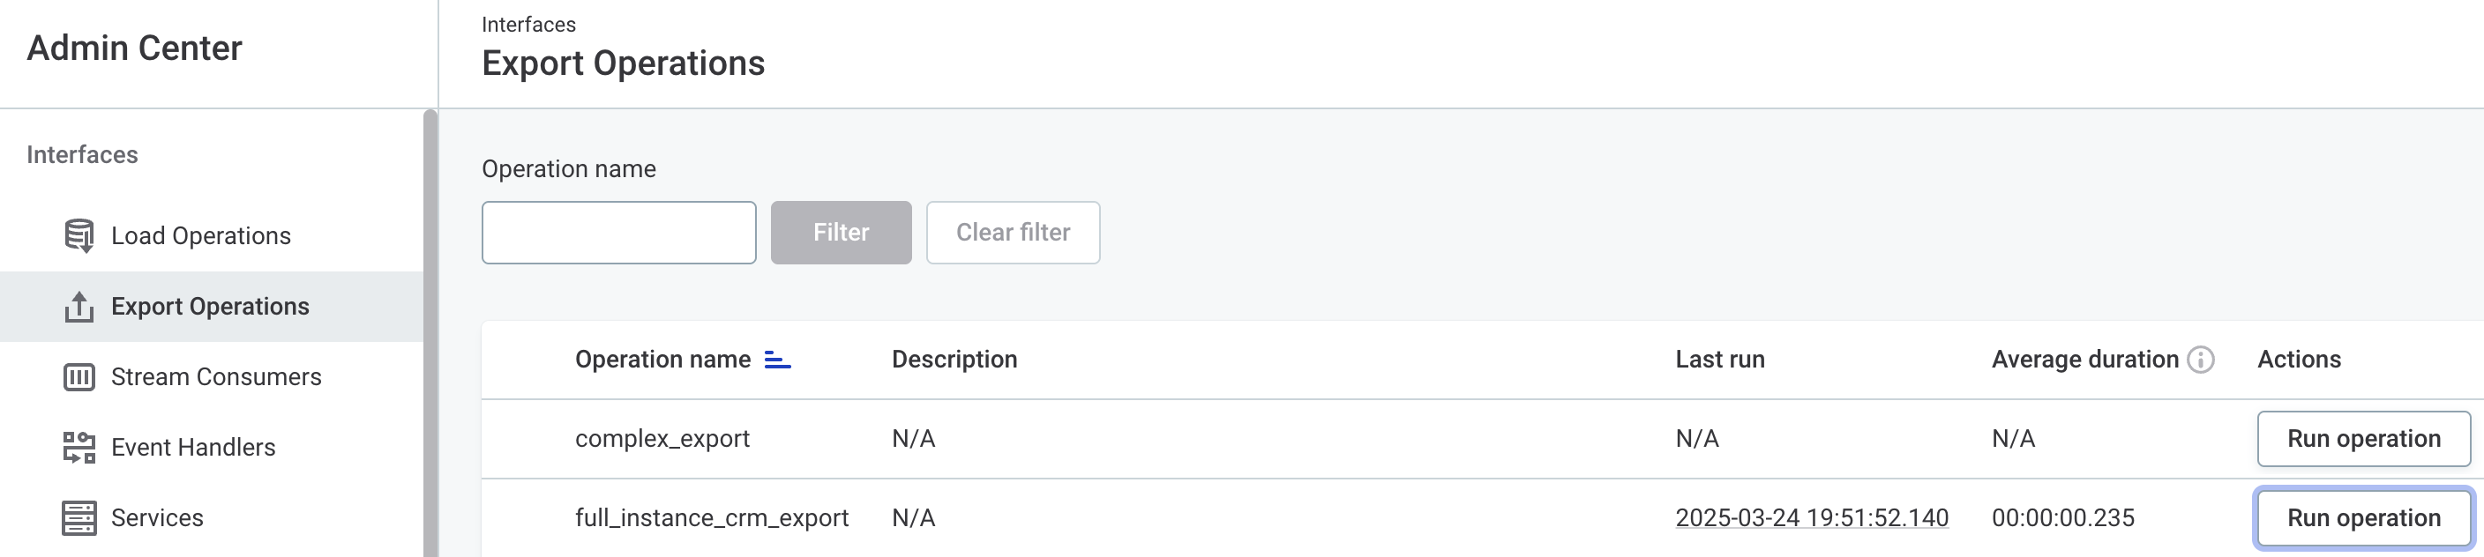Click the Description column header
This screenshot has height=557, width=2484.
[954, 360]
